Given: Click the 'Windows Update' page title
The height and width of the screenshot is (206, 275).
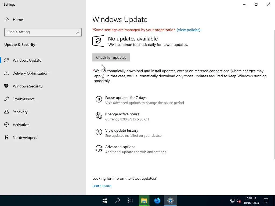Looking at the screenshot, I should [120, 19].
